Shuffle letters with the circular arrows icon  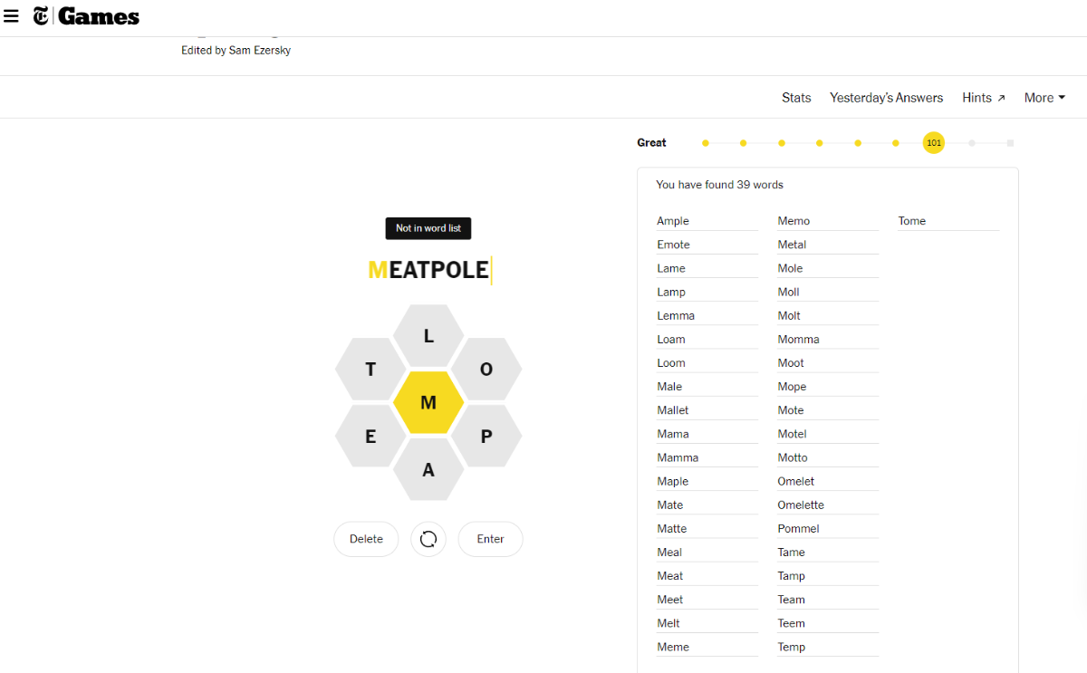click(428, 539)
